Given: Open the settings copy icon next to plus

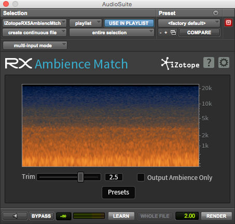Looking at the screenshot, I should point(173,33).
